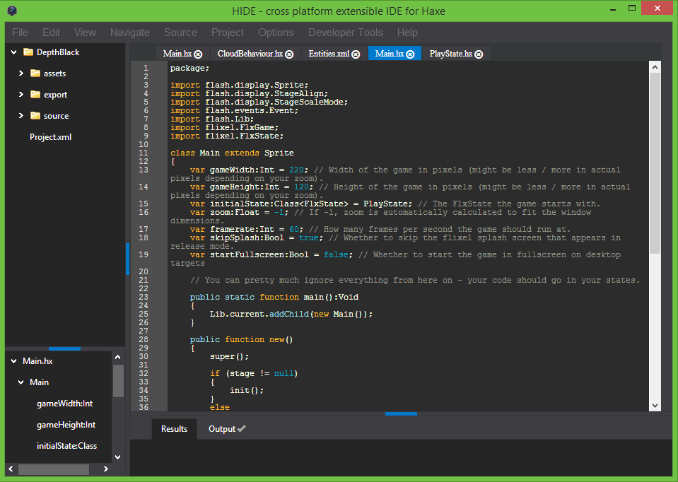Click the blue splitter left of the editor

[127, 259]
